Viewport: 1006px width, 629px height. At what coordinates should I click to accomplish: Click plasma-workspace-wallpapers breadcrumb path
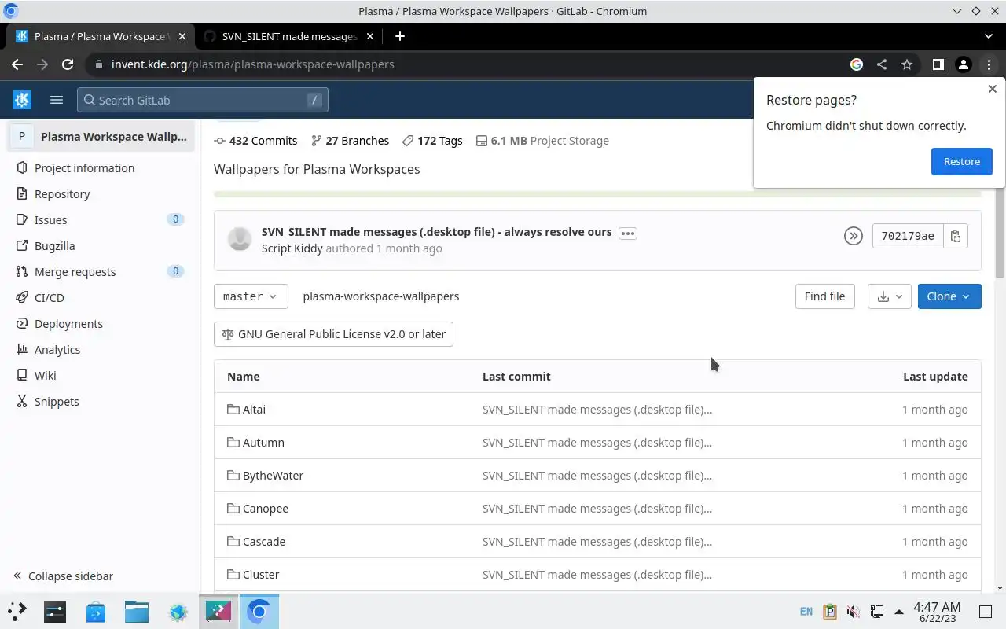point(380,296)
